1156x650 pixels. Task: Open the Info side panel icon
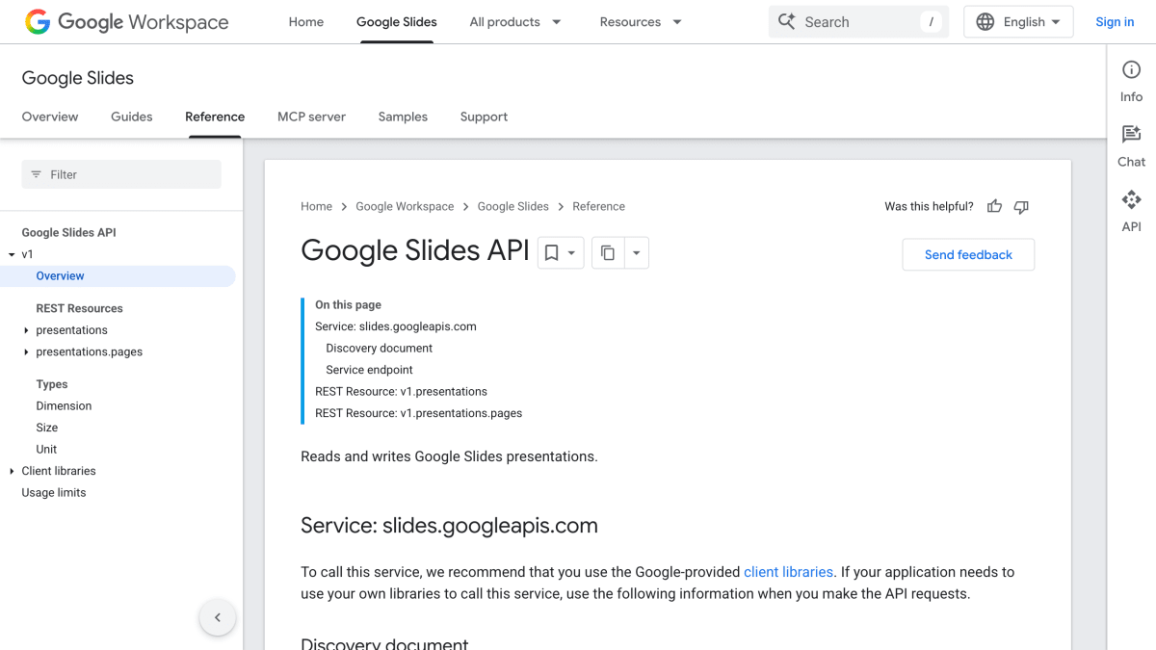point(1131,70)
